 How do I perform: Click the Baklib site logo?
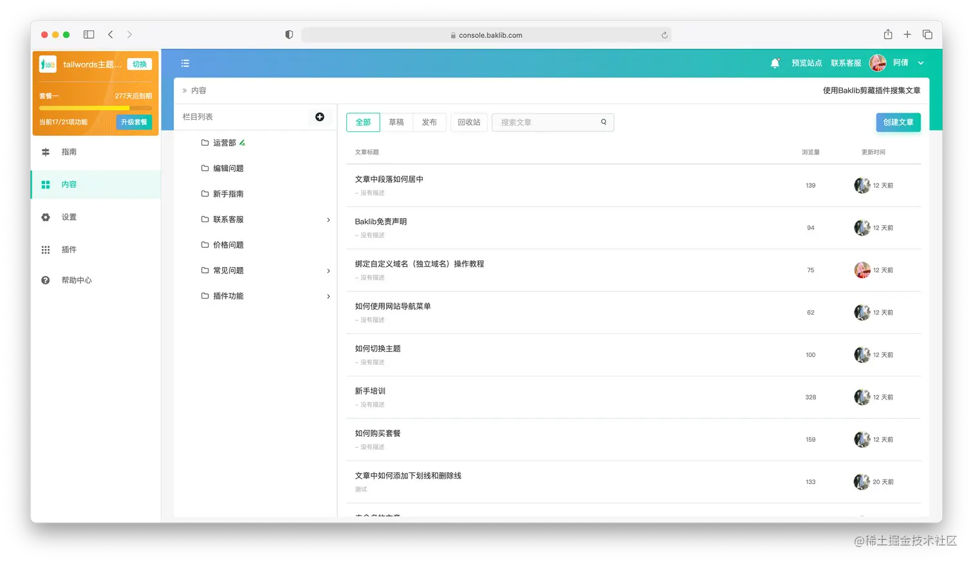48,64
